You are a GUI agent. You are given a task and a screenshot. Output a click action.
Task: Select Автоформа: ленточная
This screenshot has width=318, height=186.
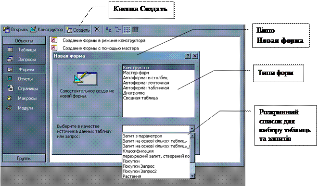click(x=158, y=83)
